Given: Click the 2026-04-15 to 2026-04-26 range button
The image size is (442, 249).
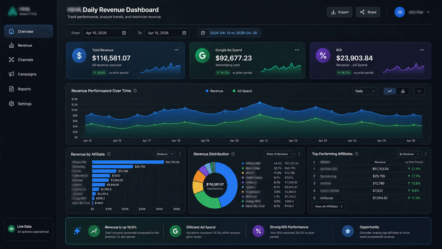Looking at the screenshot, I should (x=229, y=33).
